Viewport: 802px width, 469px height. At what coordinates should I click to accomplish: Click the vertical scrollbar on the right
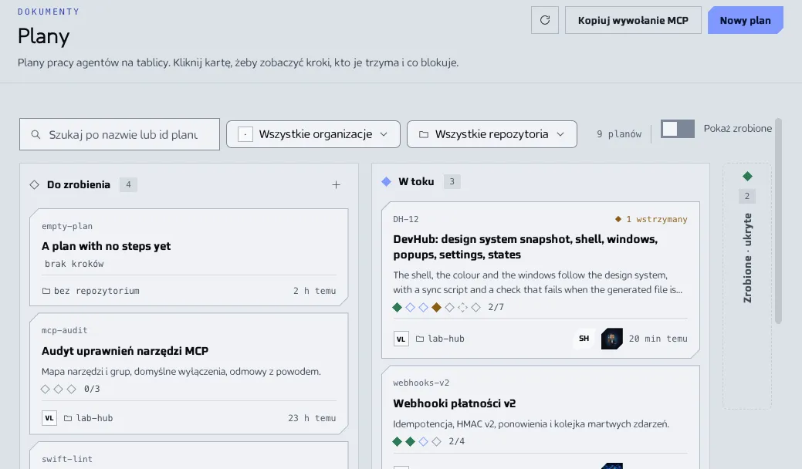[x=779, y=221]
